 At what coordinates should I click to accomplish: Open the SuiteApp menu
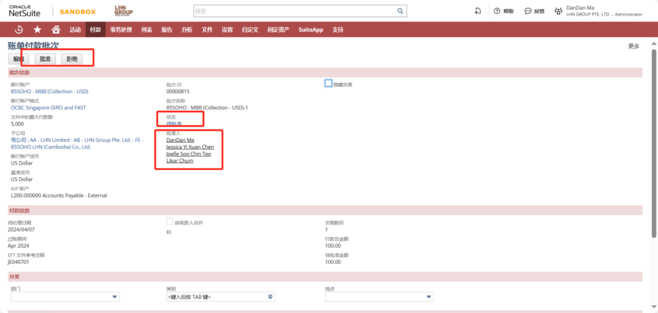tap(311, 30)
